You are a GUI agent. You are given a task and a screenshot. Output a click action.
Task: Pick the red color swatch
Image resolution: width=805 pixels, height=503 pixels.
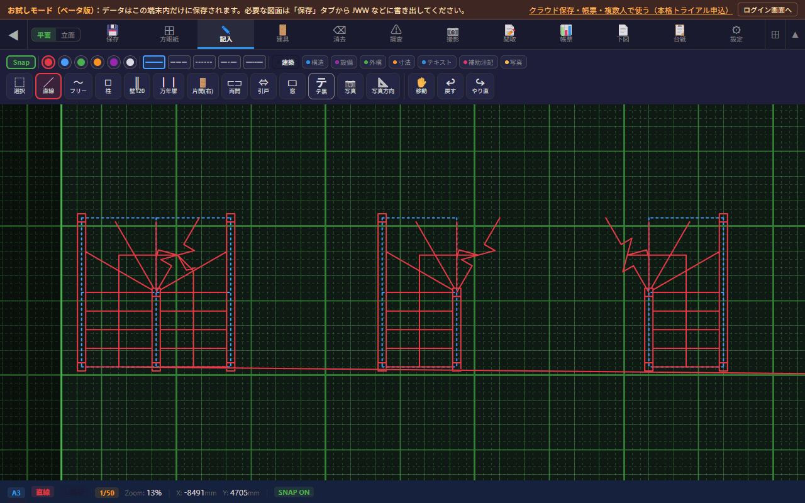(x=48, y=62)
